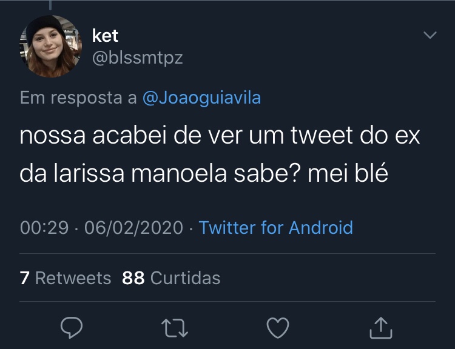
Task: View the 7 Retweets list
Action: pyautogui.click(x=66, y=278)
